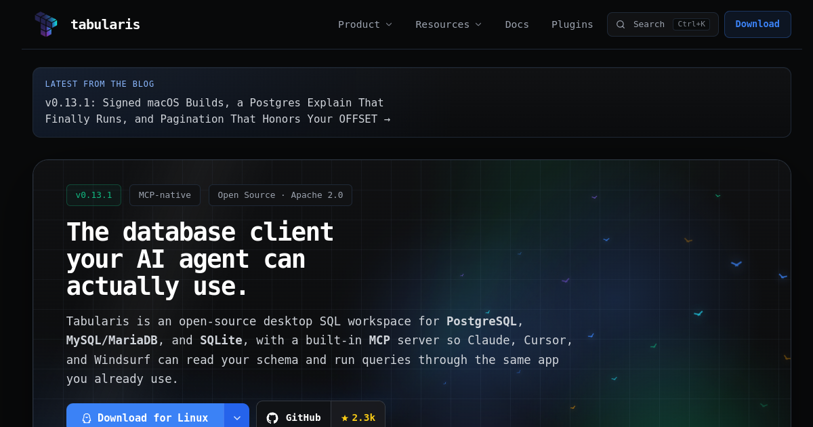This screenshot has width=813, height=427.
Task: Open the Plugins page
Action: pyautogui.click(x=572, y=24)
